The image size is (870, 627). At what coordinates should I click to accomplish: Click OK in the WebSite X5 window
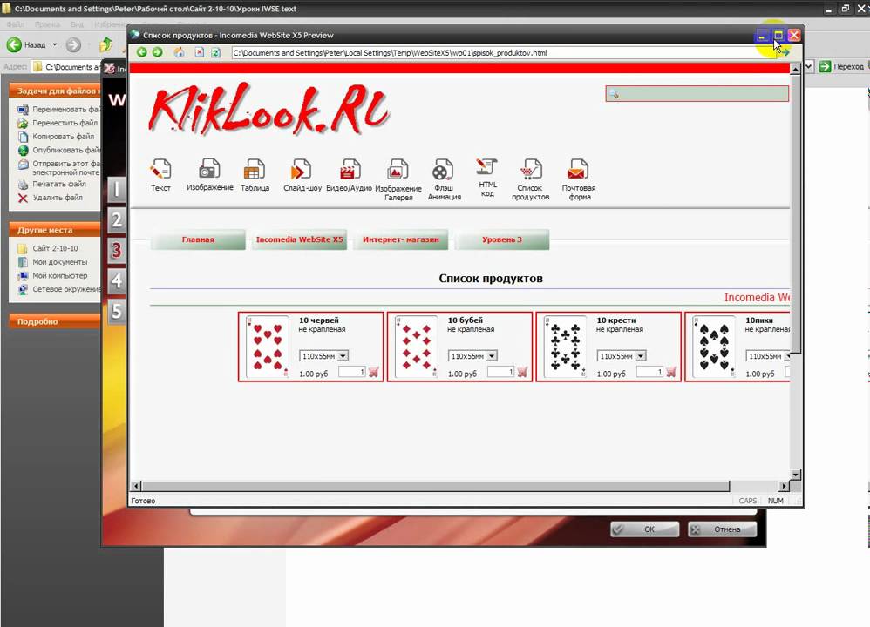pos(645,529)
